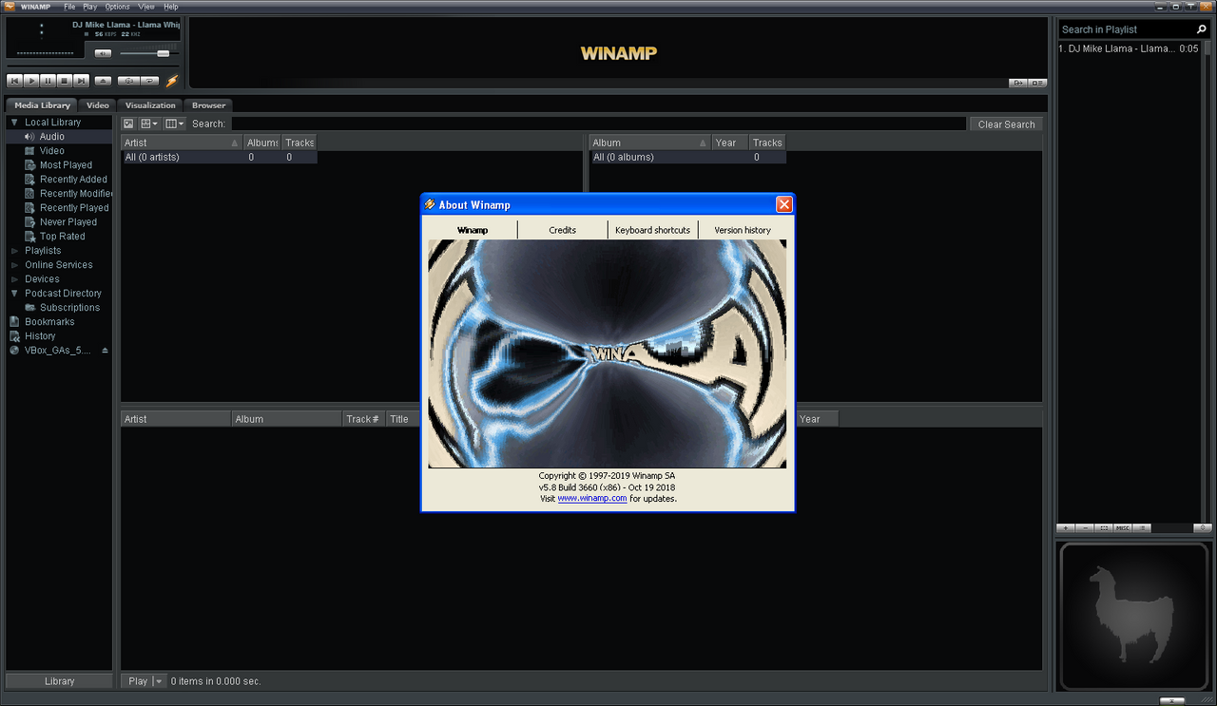Click the volume slider handle

click(x=163, y=53)
